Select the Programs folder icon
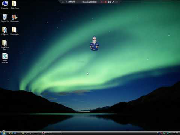The width and height of the screenshot is (180, 135). tap(5, 31)
